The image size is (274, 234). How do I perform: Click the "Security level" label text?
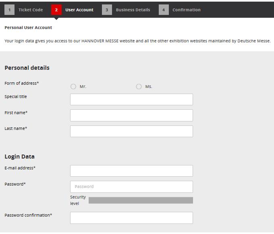click(x=78, y=200)
